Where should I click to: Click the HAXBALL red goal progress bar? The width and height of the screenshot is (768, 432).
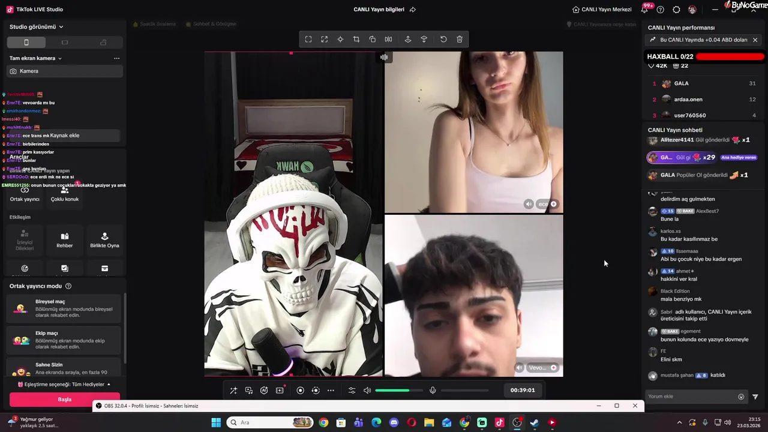(x=730, y=57)
